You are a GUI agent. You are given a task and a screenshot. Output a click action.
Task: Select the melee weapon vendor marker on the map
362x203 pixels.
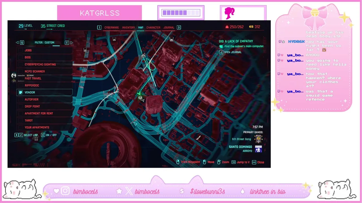pyautogui.click(x=198, y=138)
